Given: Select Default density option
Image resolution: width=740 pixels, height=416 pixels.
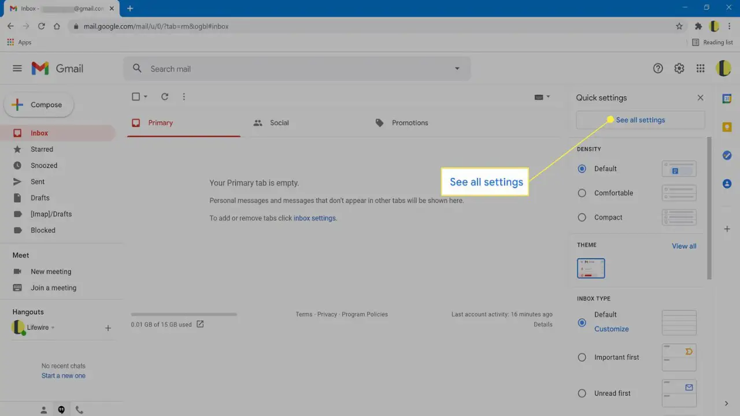Looking at the screenshot, I should (x=582, y=169).
